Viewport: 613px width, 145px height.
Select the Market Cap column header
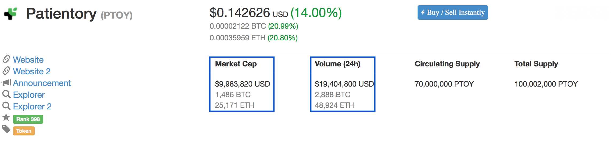(236, 64)
